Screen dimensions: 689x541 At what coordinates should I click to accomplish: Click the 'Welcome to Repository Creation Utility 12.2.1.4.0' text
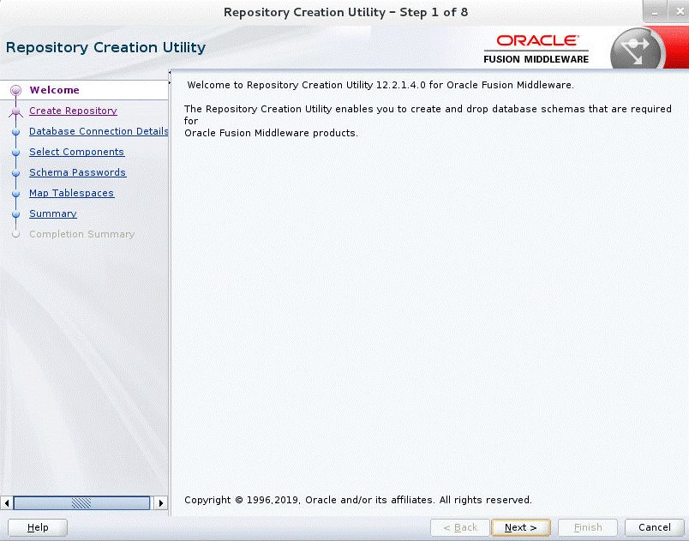[380, 85]
